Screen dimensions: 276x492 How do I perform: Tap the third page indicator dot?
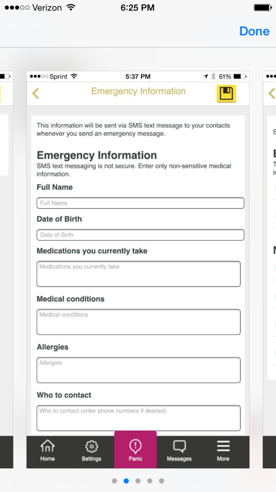tap(138, 481)
